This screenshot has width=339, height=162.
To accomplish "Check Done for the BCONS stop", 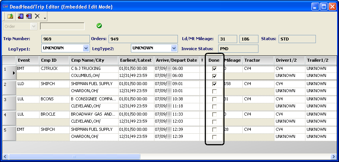I will (x=214, y=99).
